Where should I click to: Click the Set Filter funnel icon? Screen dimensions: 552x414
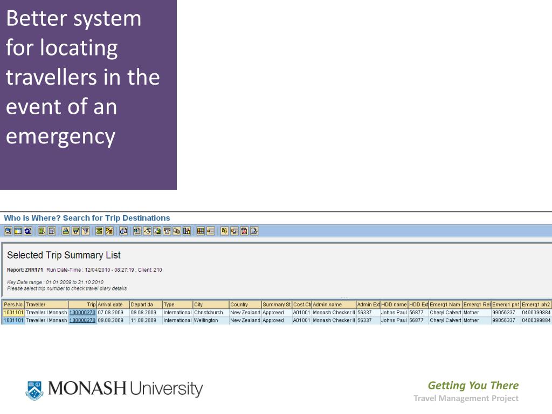click(85, 231)
